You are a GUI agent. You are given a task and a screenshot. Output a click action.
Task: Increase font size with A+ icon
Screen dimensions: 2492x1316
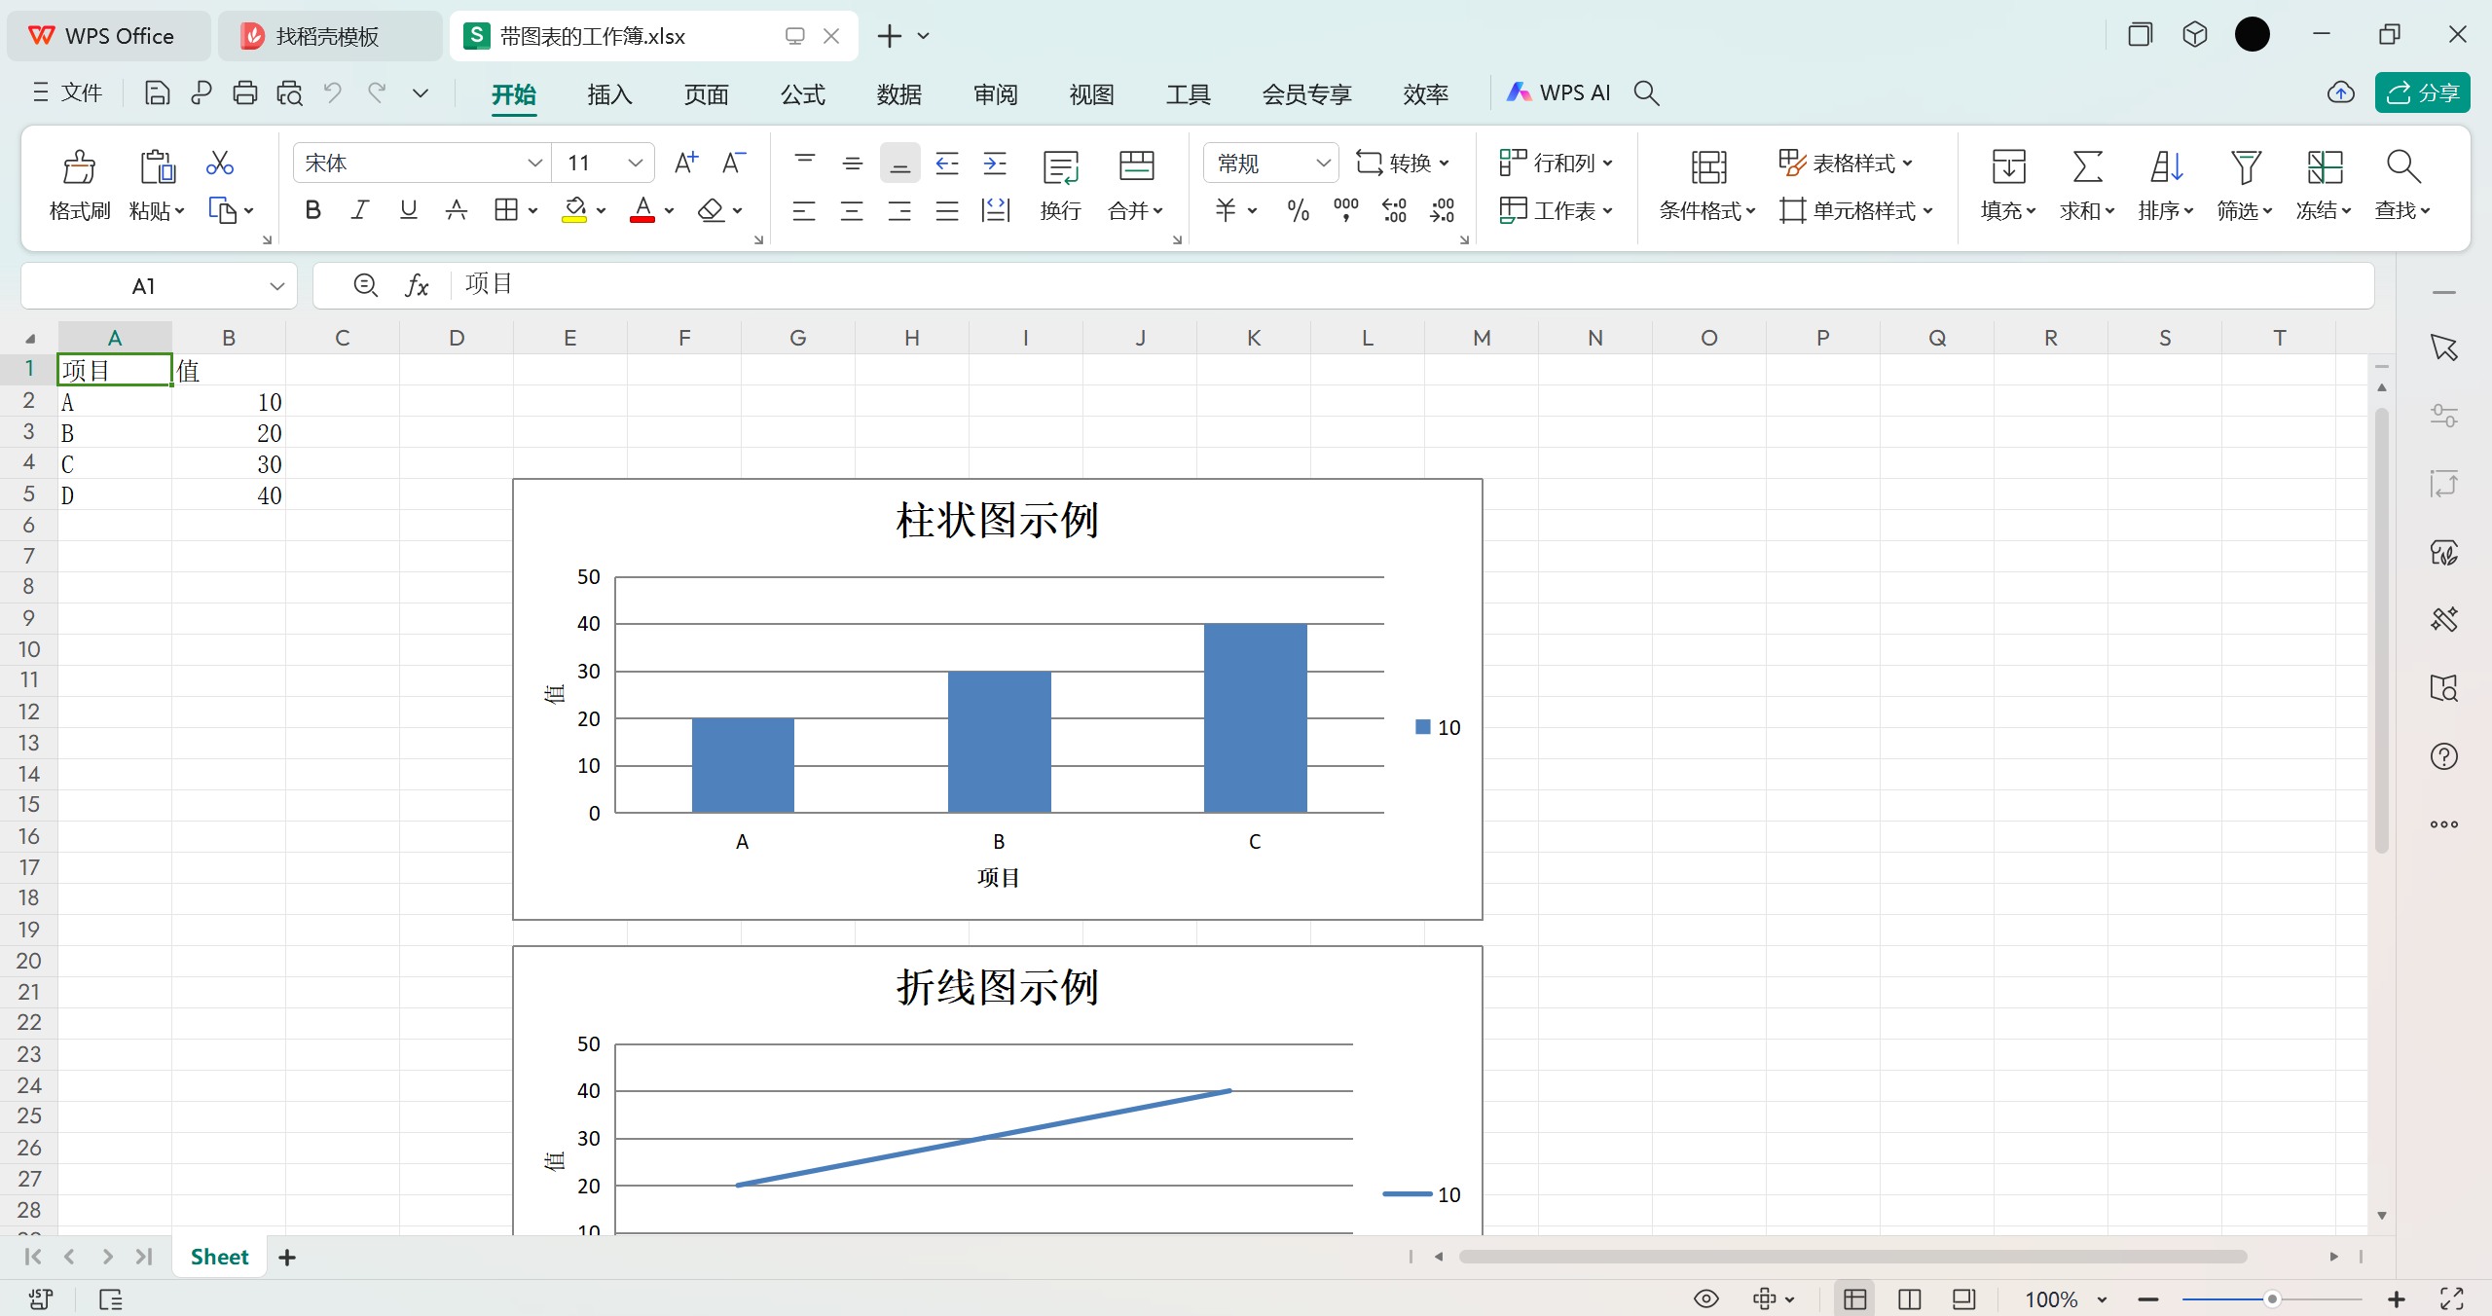tap(686, 163)
